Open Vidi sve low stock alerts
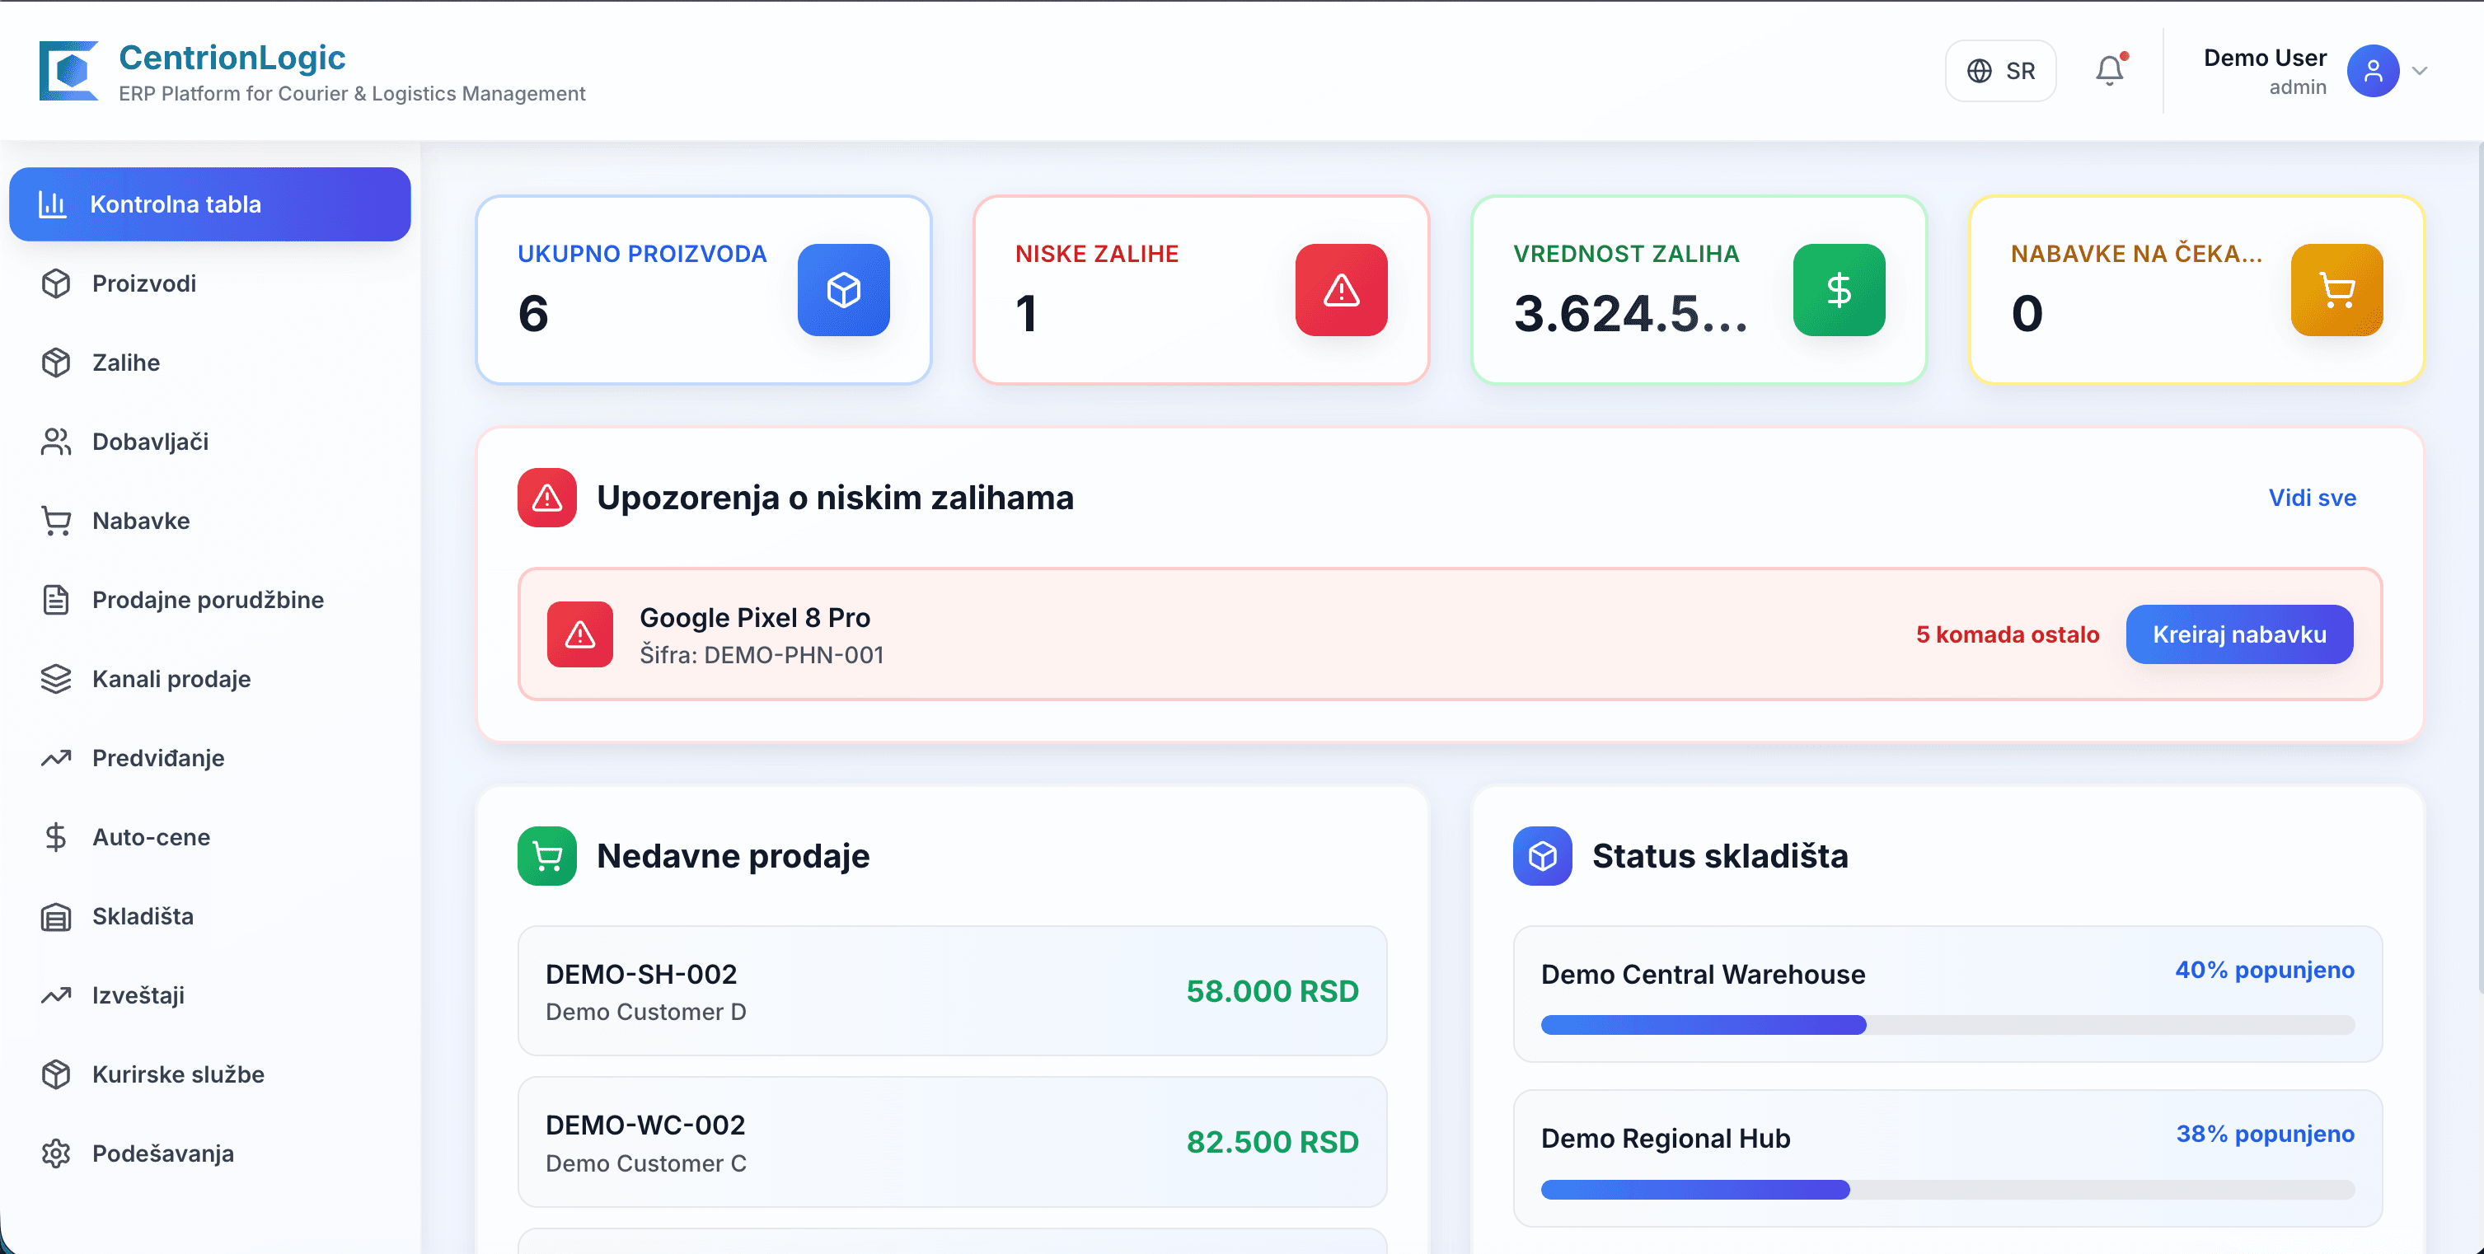2484x1254 pixels. coord(2313,498)
